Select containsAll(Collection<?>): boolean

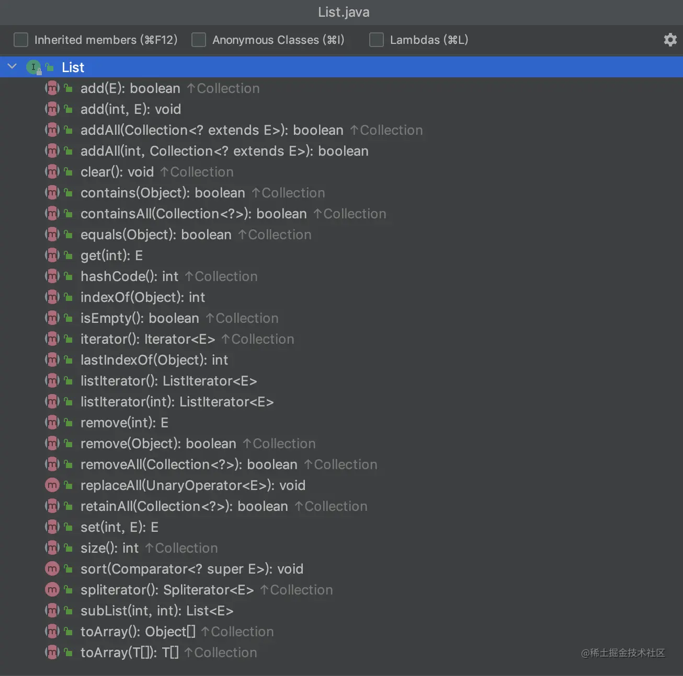(x=193, y=214)
